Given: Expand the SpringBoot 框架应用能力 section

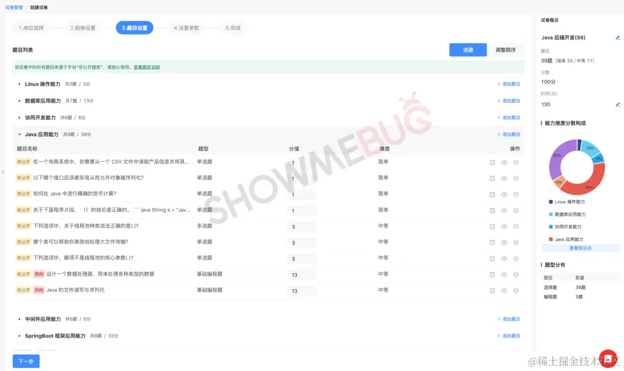Looking at the screenshot, I should coord(19,336).
